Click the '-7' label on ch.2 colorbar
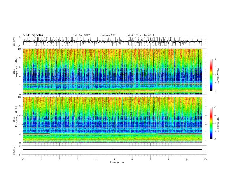Screen dimensions: 231x179 coord(215,139)
